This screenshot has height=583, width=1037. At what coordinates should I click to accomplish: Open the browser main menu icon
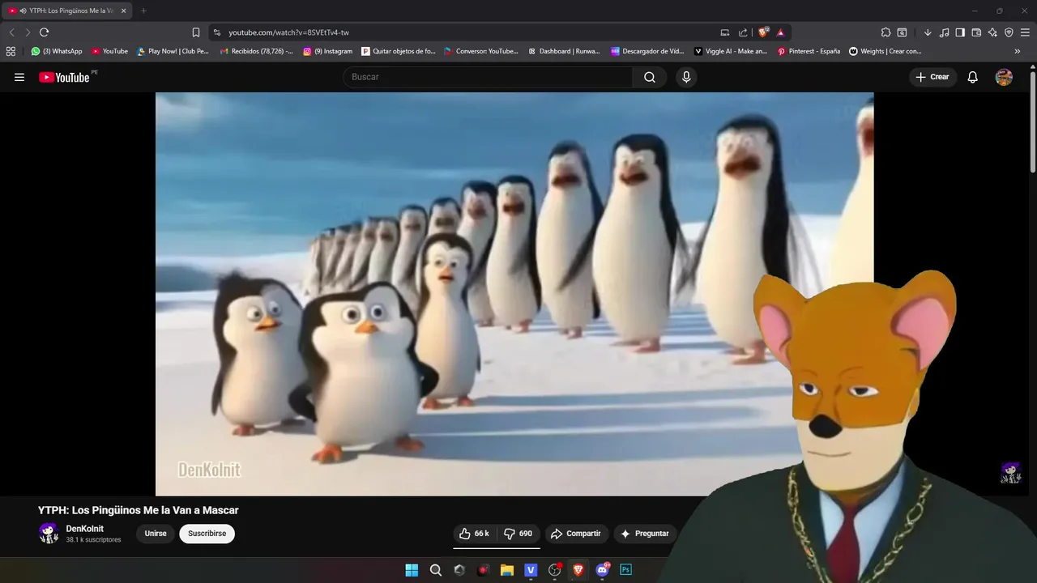(1025, 32)
